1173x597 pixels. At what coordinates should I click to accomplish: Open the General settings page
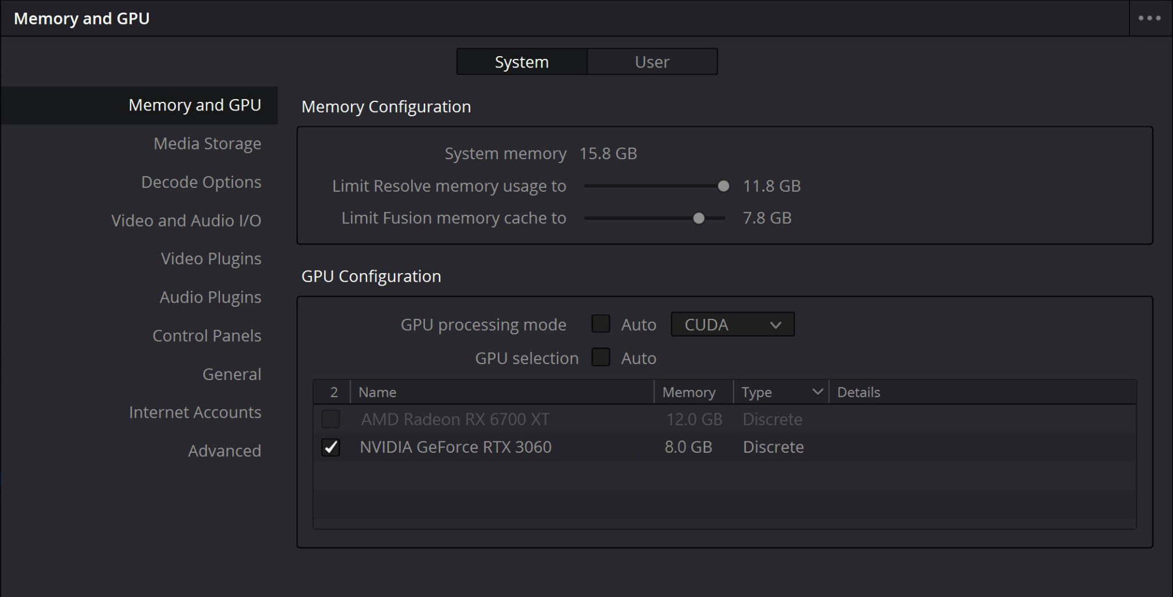(x=231, y=374)
